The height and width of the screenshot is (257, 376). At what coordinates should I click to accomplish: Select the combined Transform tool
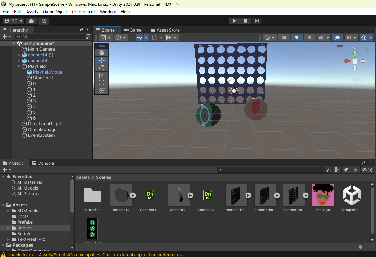(x=102, y=90)
